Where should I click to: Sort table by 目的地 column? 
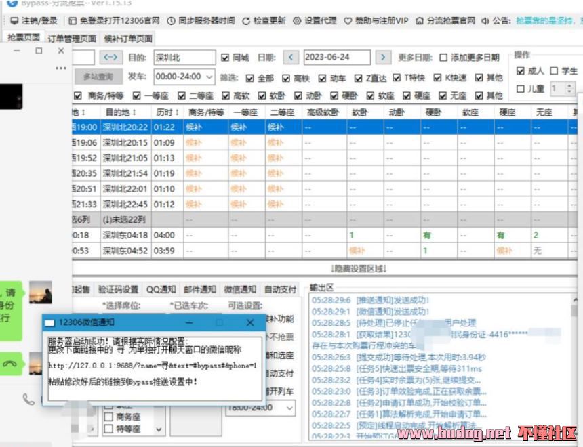(121, 112)
